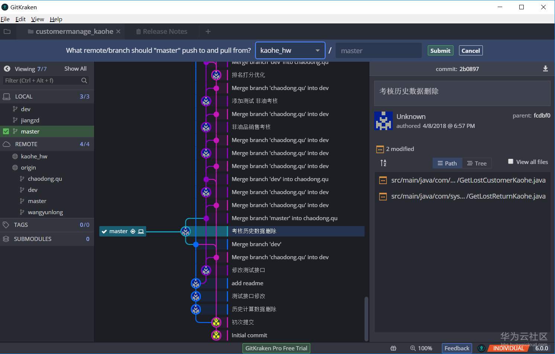Click commit node for 排名打分优化
This screenshot has height=354, width=555.
(x=216, y=75)
